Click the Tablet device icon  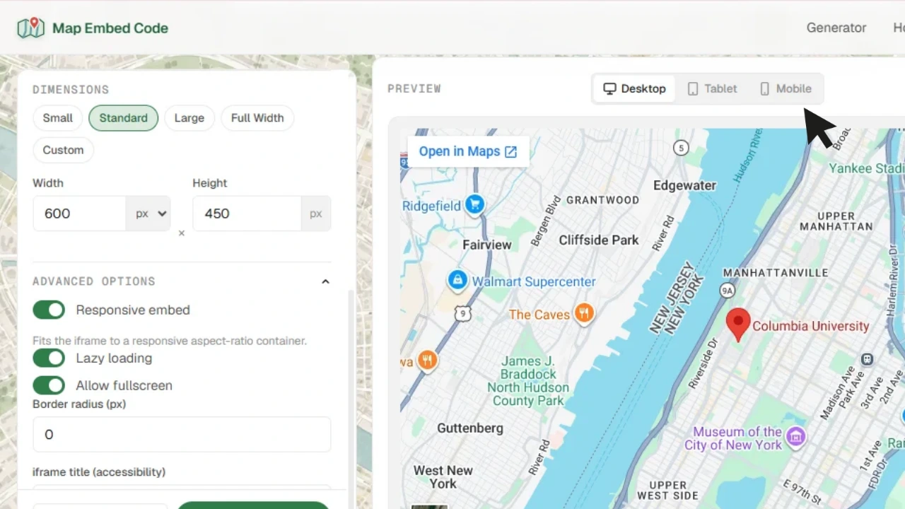(693, 88)
